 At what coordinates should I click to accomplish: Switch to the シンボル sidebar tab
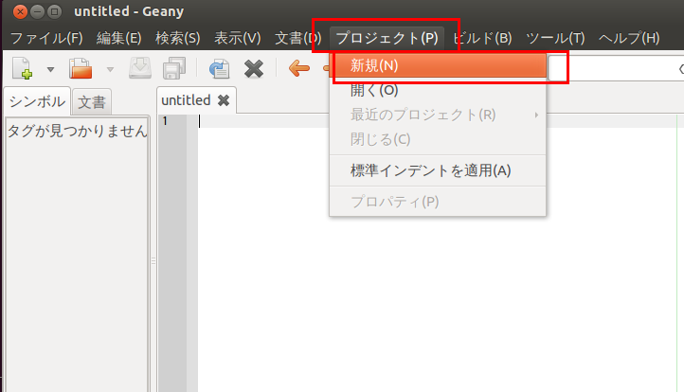pos(37,101)
